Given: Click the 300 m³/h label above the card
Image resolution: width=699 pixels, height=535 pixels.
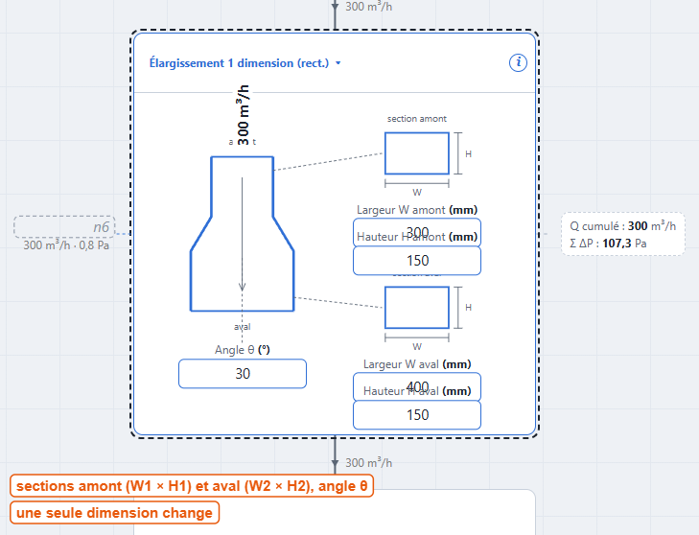Looking at the screenshot, I should pyautogui.click(x=368, y=7).
